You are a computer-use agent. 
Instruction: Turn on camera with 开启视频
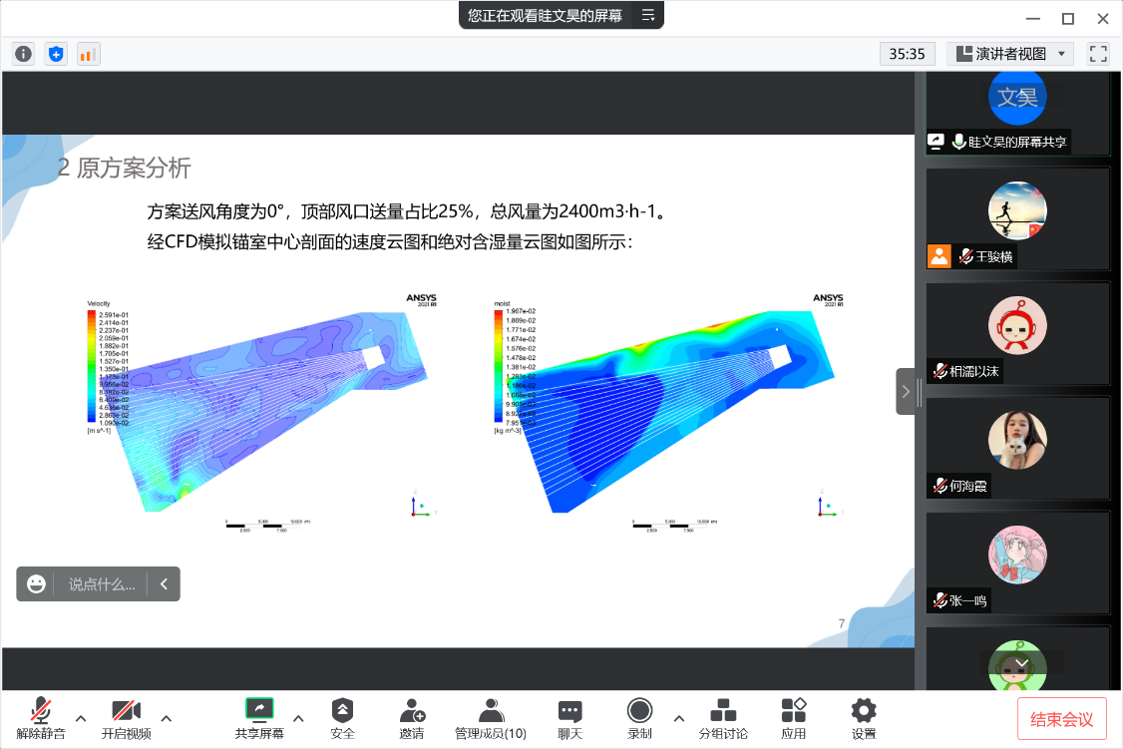[x=126, y=718]
